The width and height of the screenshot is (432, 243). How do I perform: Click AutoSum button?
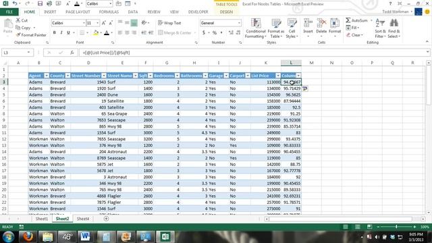coord(357,20)
